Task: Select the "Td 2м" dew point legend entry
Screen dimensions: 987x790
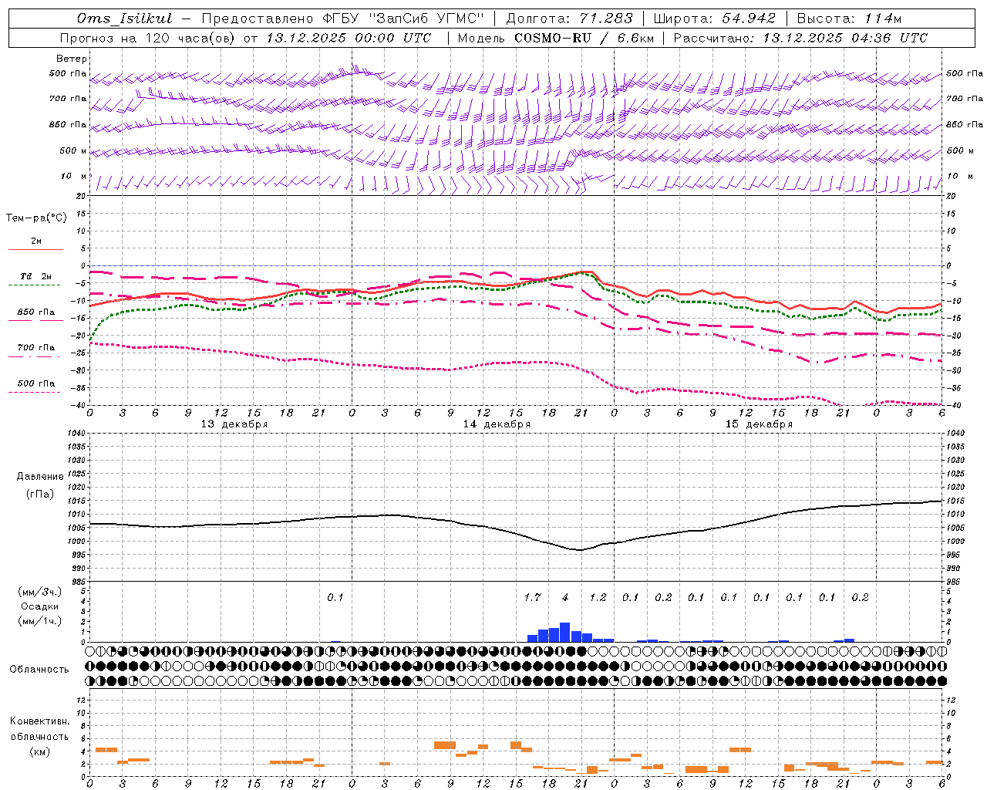Action: (36, 276)
